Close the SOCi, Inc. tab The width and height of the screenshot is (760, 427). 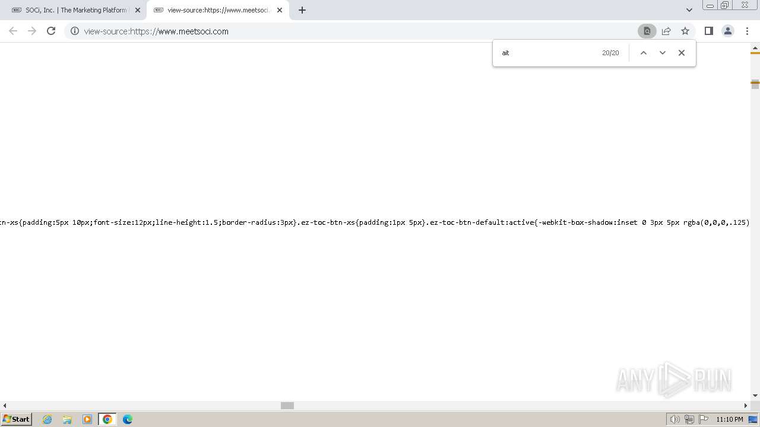pyautogui.click(x=138, y=10)
